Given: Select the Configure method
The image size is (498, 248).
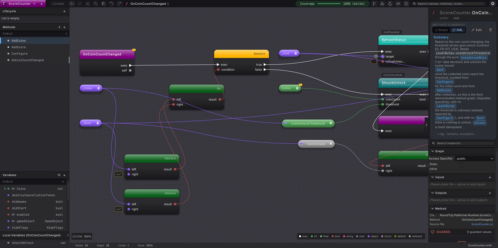Looking at the screenshot, I should click(35, 54).
